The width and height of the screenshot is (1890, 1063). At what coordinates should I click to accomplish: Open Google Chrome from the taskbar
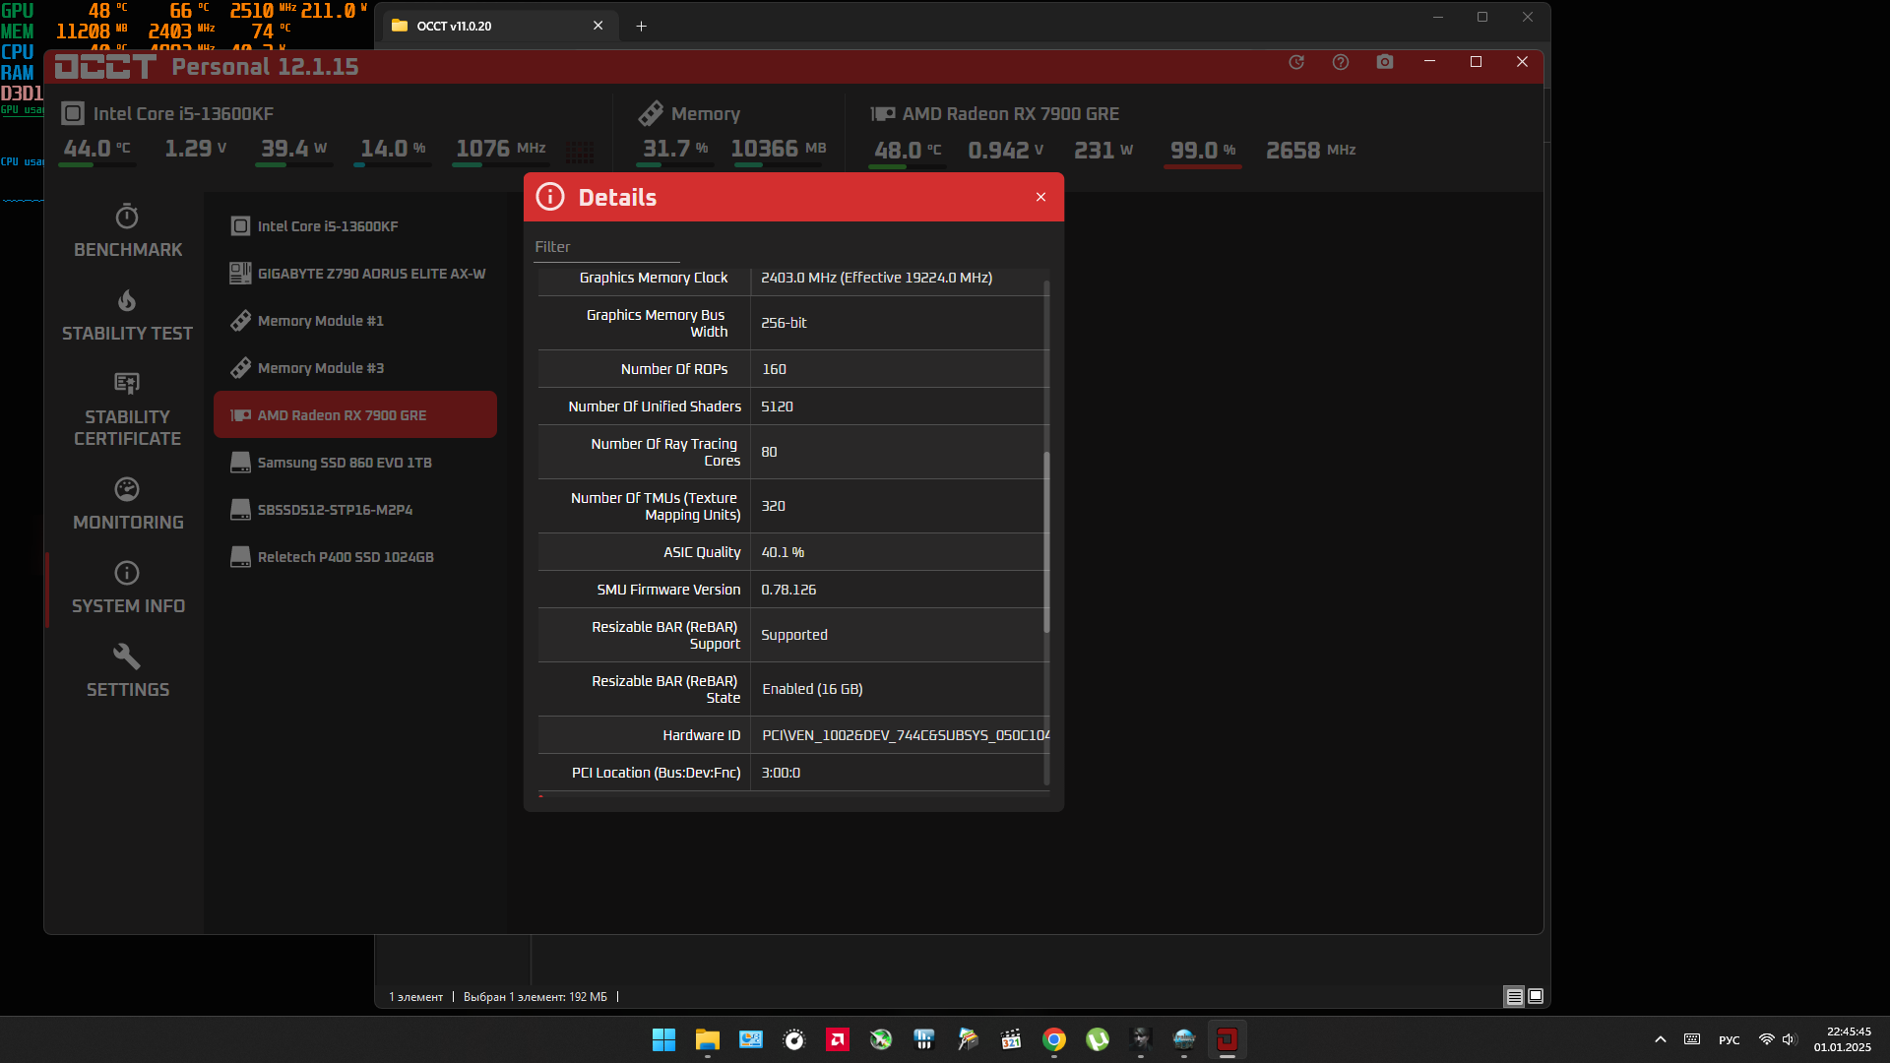1054,1039
